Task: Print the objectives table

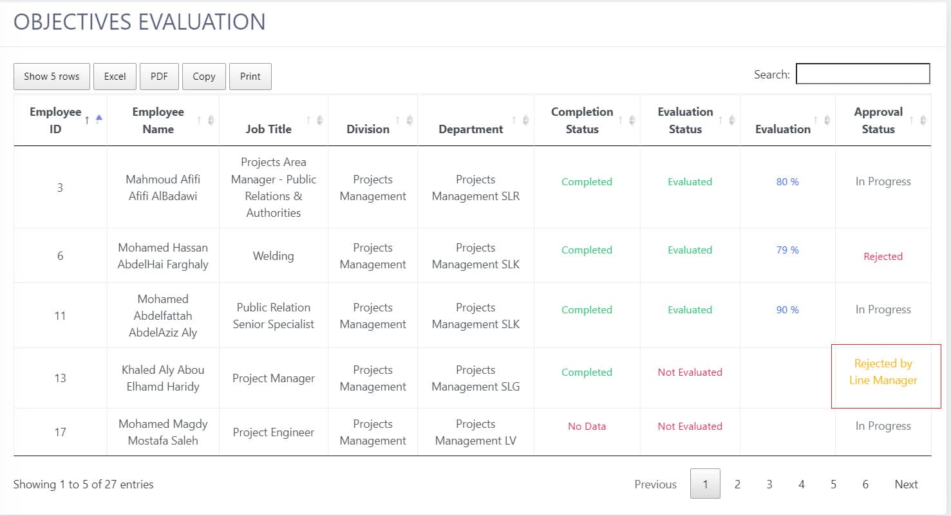Action: click(250, 77)
